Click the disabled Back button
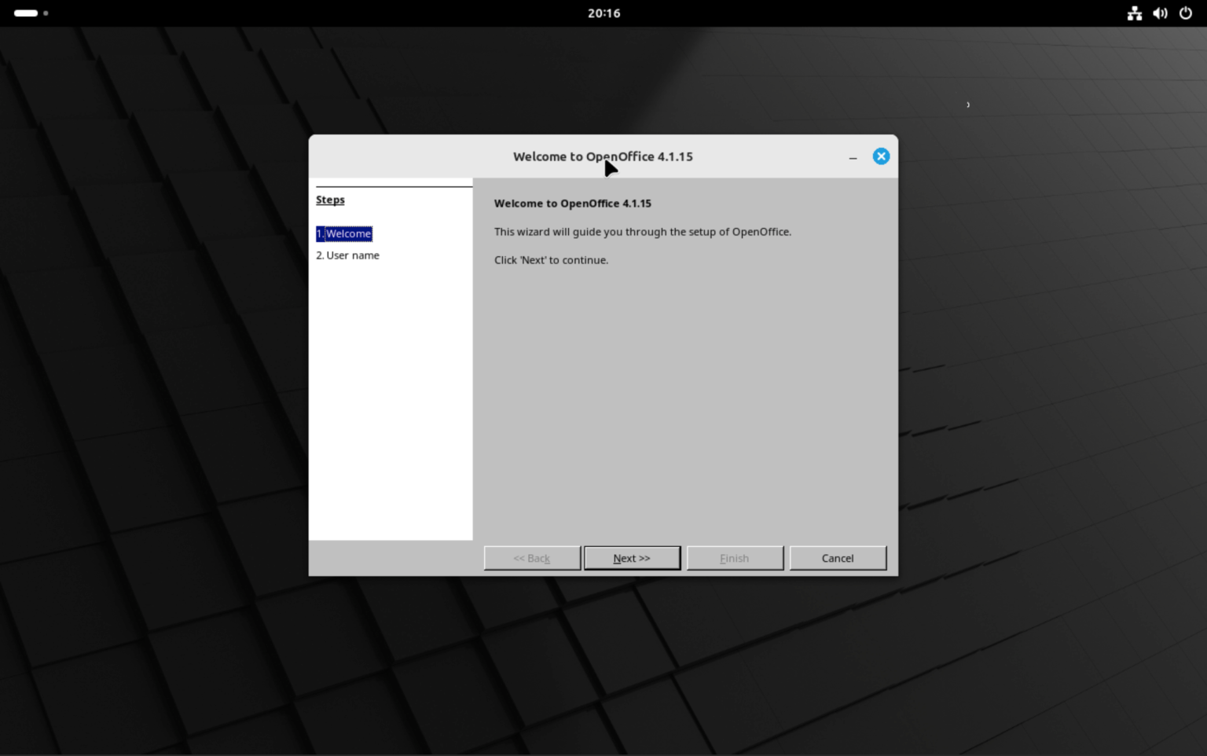Image resolution: width=1207 pixels, height=756 pixels. (x=531, y=558)
